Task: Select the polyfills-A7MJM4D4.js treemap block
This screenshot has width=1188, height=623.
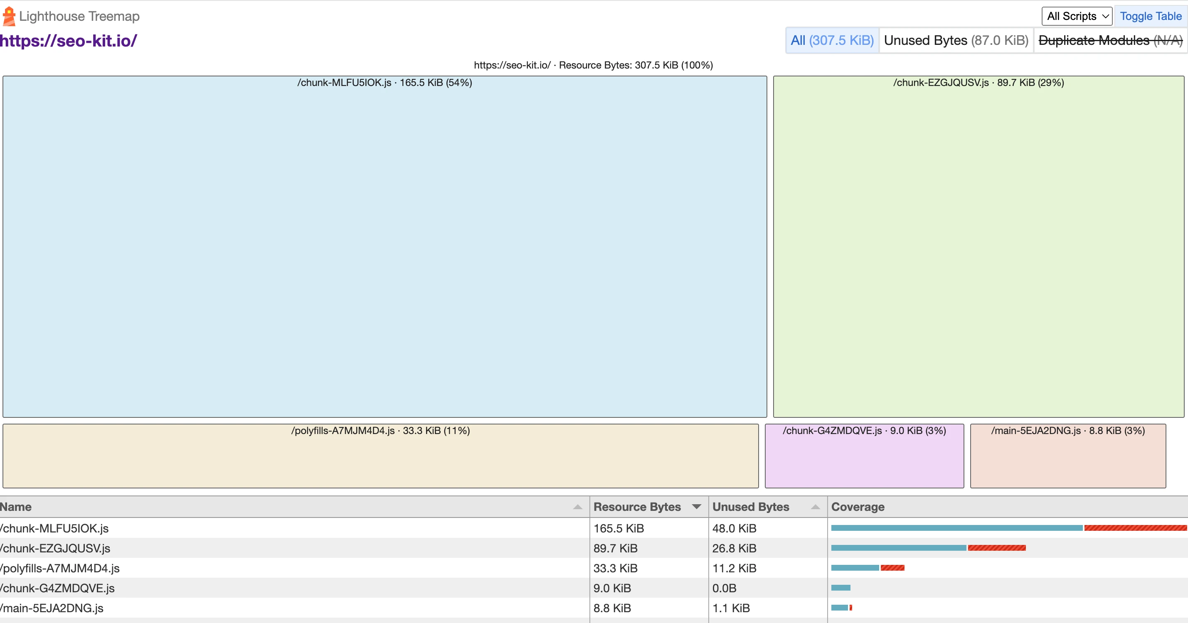Action: click(x=380, y=456)
